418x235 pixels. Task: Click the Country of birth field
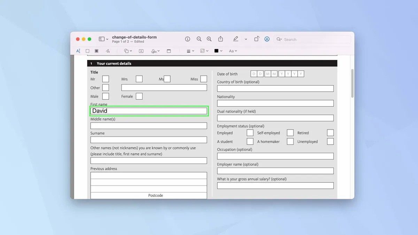tap(275, 88)
